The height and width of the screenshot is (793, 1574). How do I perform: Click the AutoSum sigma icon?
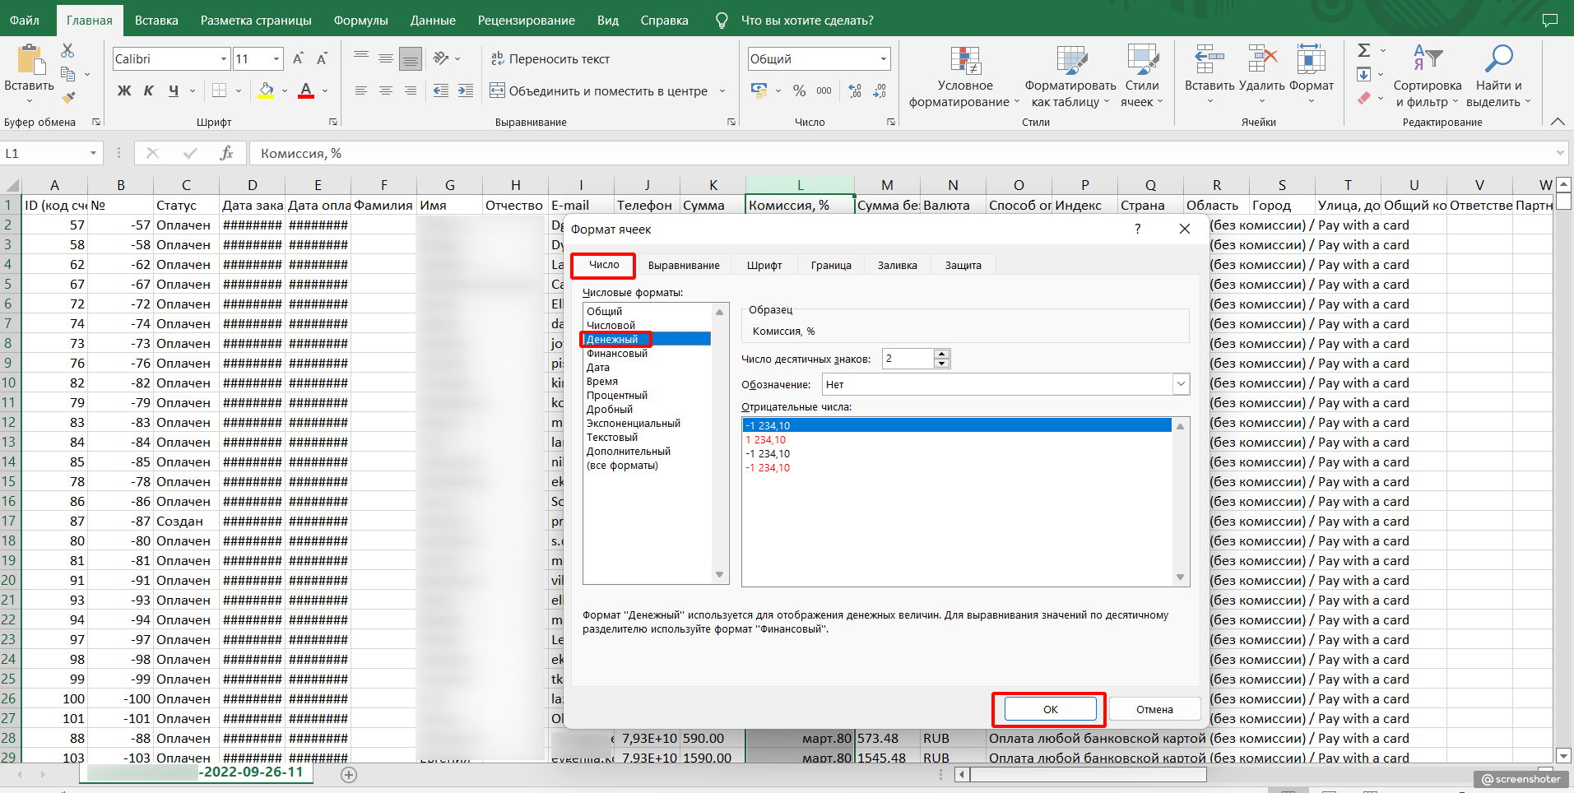point(1363,51)
